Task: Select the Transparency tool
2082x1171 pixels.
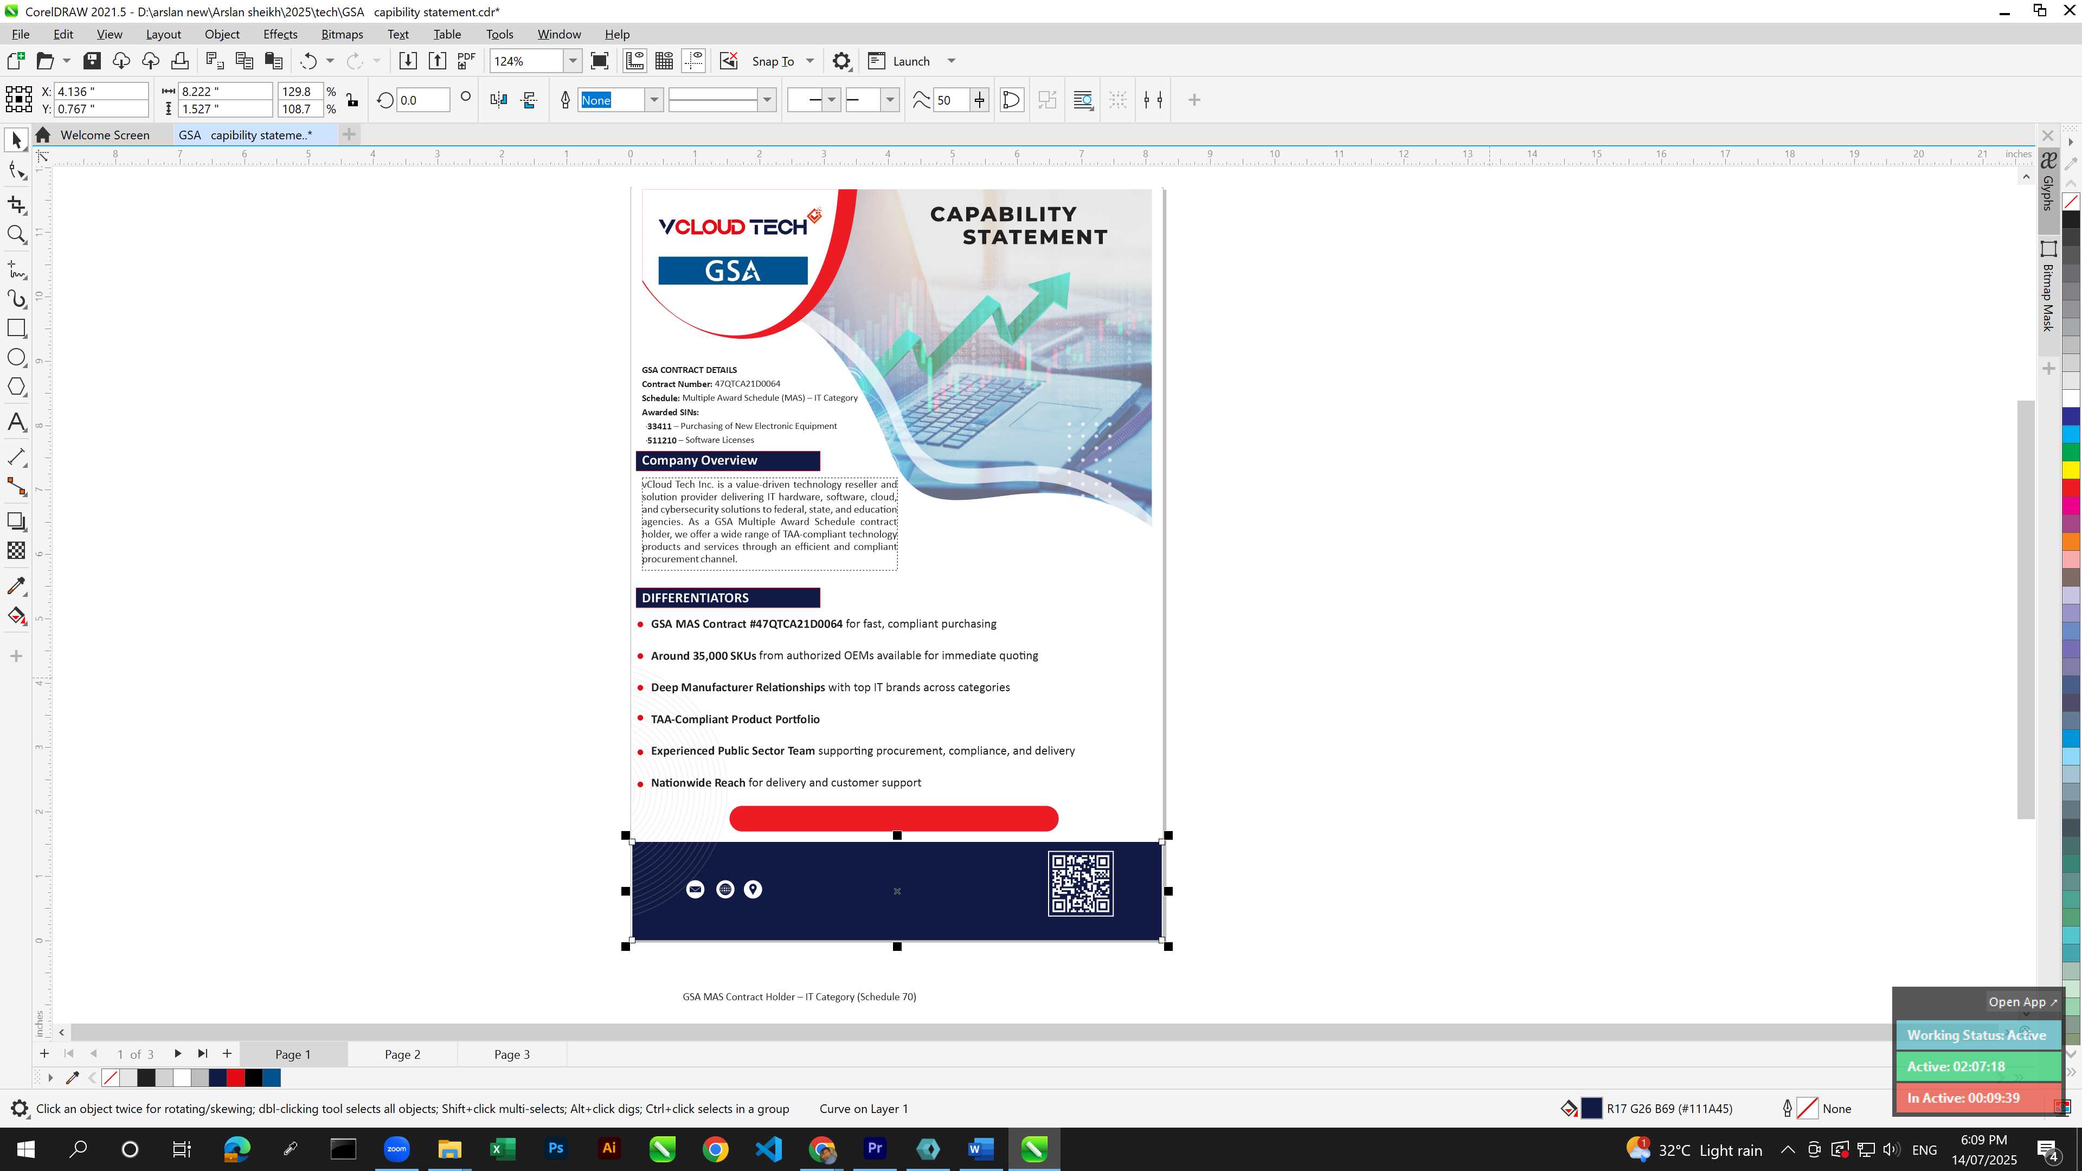Action: pos(16,551)
